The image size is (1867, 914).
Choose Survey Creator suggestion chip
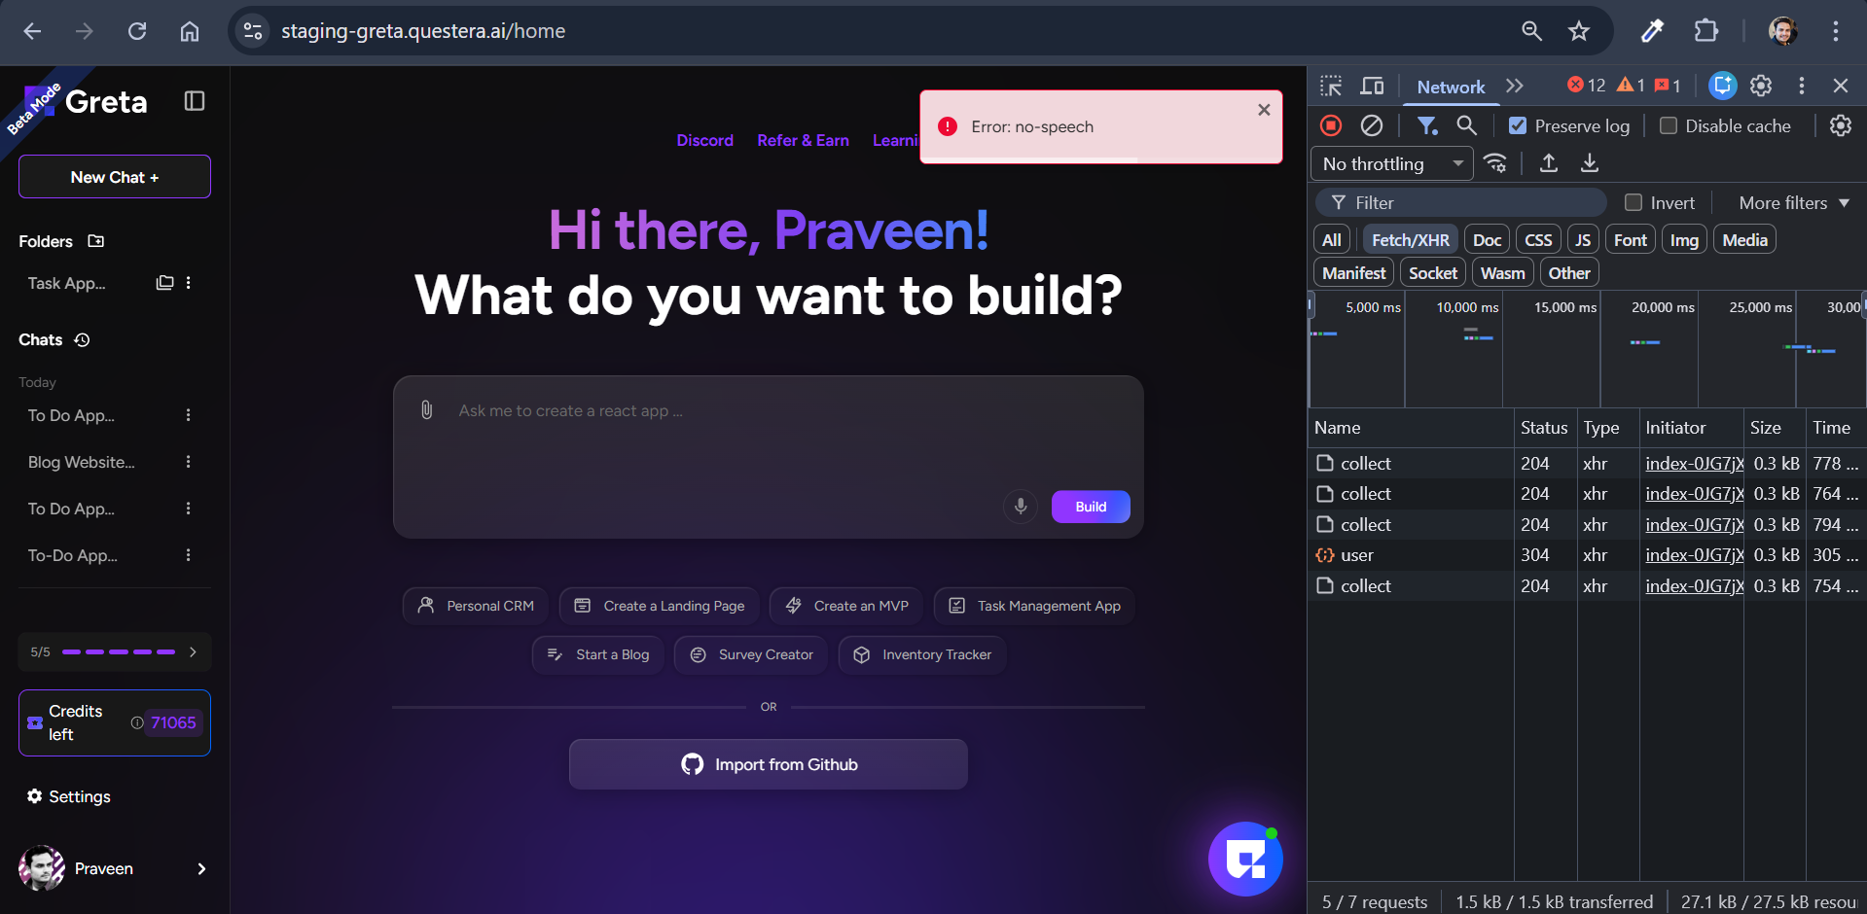tap(751, 655)
